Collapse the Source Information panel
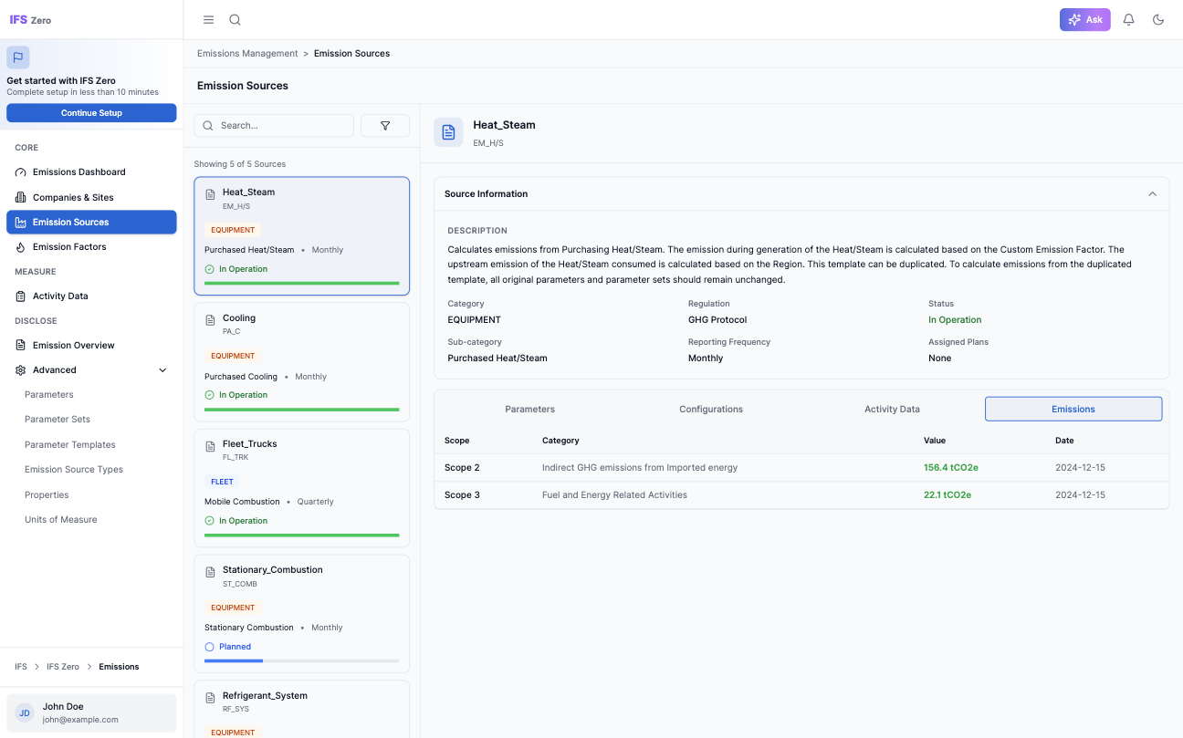Screen dimensions: 1183x738 [1152, 194]
